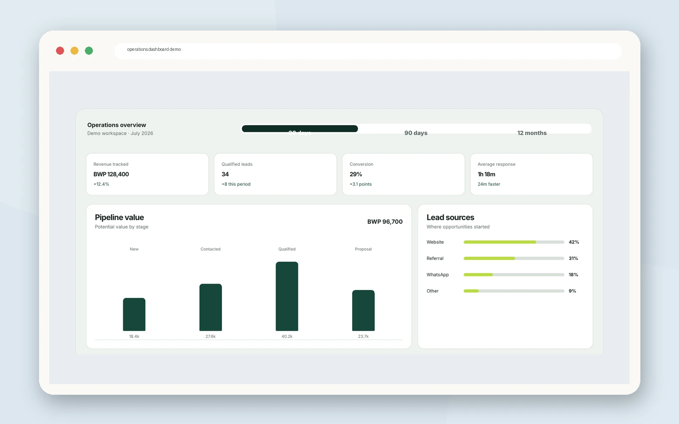Click the BWP 96,700 pipeline total
679x424 pixels.
tap(385, 222)
